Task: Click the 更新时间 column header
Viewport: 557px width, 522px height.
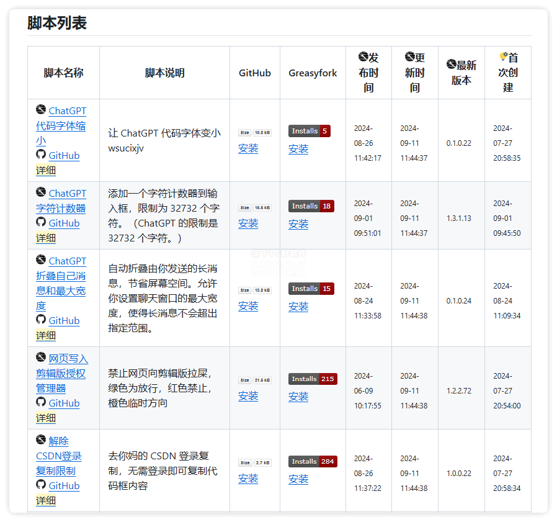Action: click(415, 73)
